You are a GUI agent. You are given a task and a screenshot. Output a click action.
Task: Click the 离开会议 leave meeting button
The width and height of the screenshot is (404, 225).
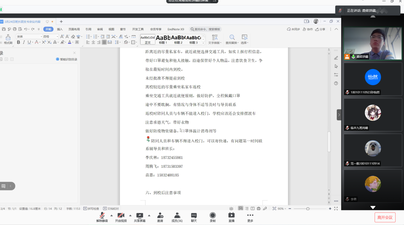pos(385,217)
